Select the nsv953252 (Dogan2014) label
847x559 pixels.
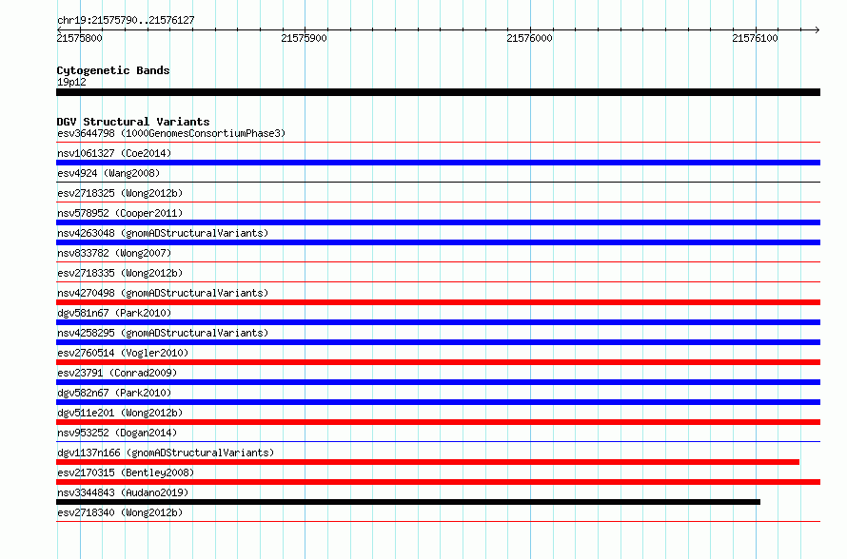pyautogui.click(x=117, y=433)
